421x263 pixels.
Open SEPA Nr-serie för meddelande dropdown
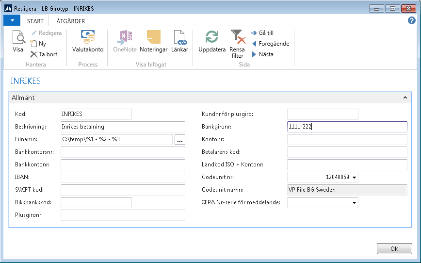coord(354,202)
